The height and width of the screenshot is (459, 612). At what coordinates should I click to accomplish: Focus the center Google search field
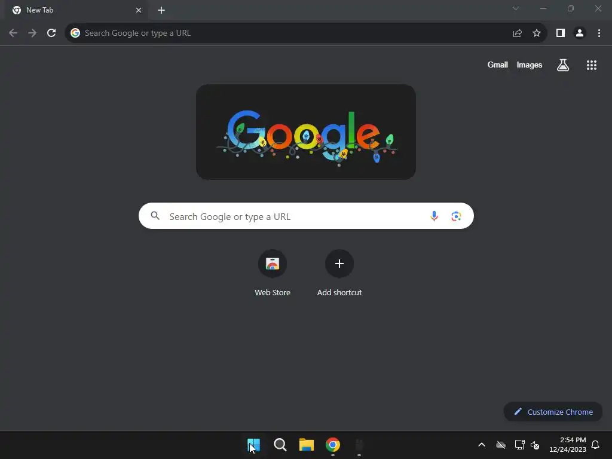(x=306, y=216)
